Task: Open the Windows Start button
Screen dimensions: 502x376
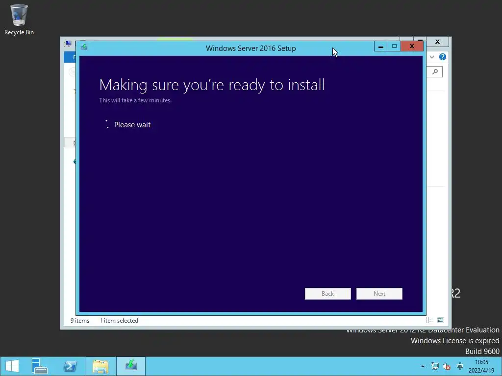Action: point(12,366)
